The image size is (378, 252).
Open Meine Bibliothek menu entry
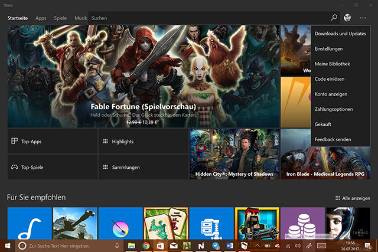pyautogui.click(x=340, y=64)
